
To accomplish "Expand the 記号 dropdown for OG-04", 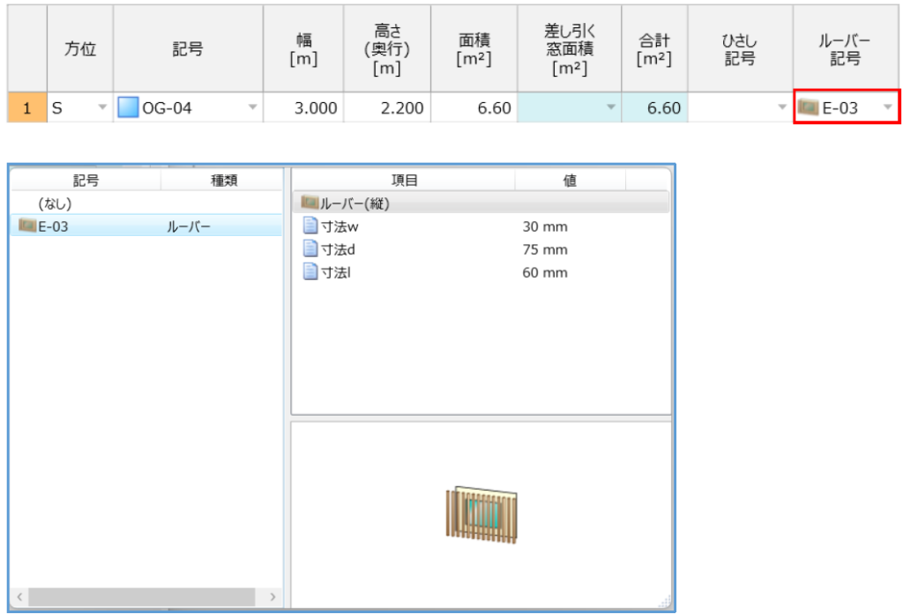I will click(x=253, y=108).
